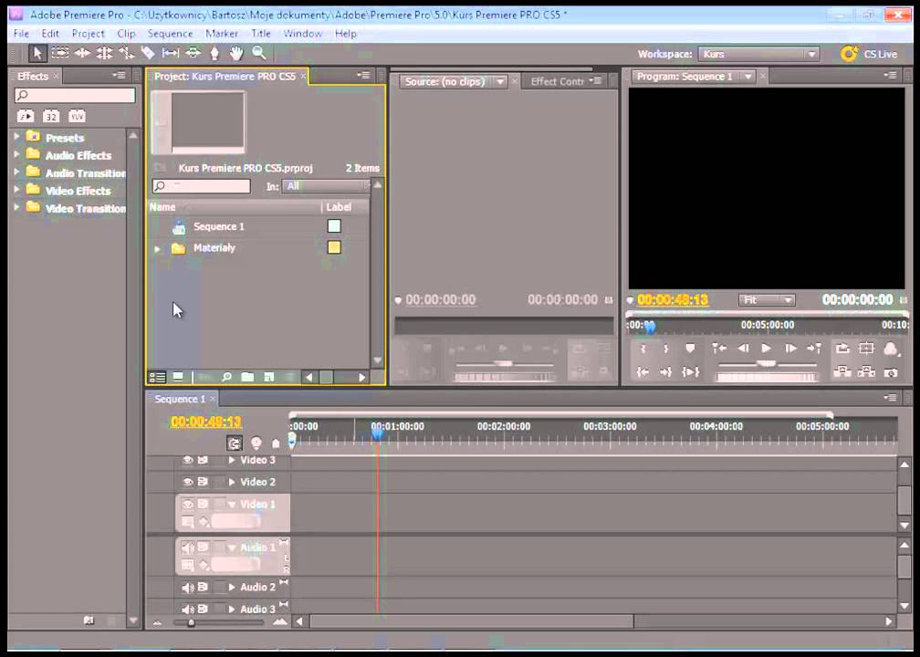Expand the Video 3 track
The width and height of the screenshot is (920, 657).
(232, 461)
